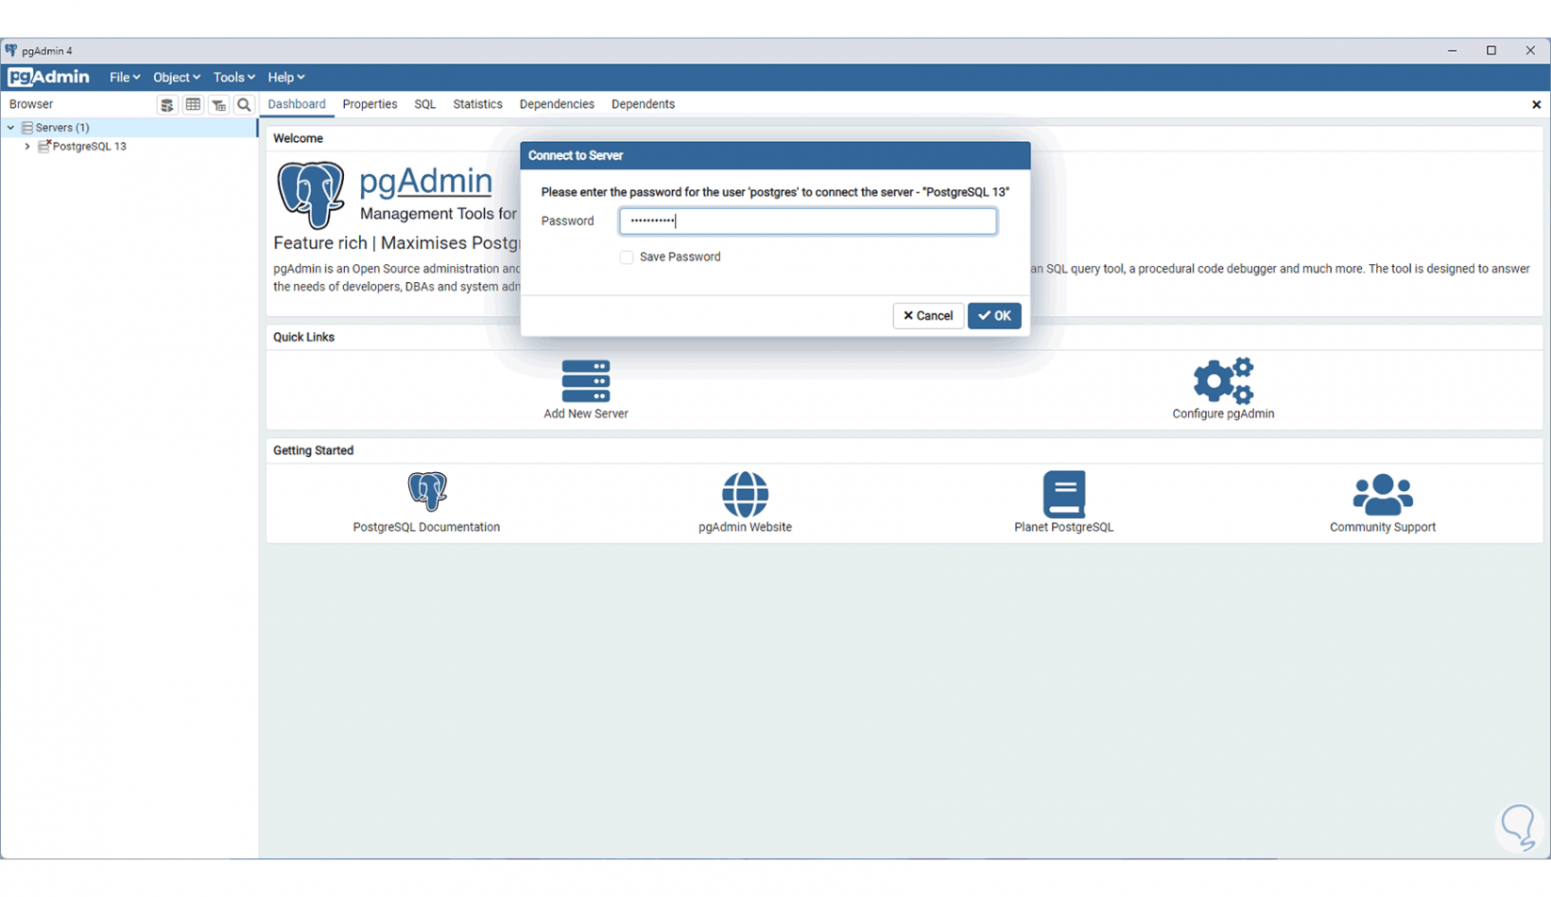Expand the PostgreSQL 13 tree node

coord(27,147)
